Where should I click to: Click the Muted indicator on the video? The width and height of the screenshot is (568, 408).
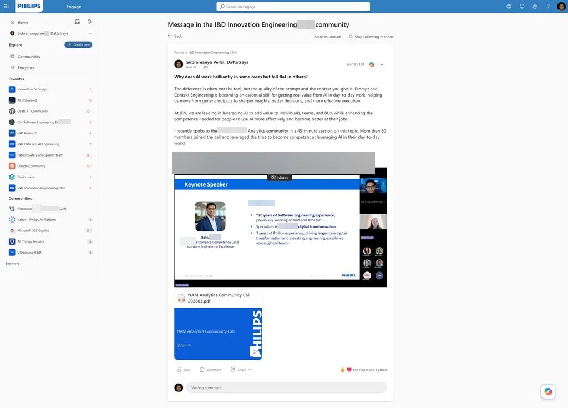(x=280, y=177)
